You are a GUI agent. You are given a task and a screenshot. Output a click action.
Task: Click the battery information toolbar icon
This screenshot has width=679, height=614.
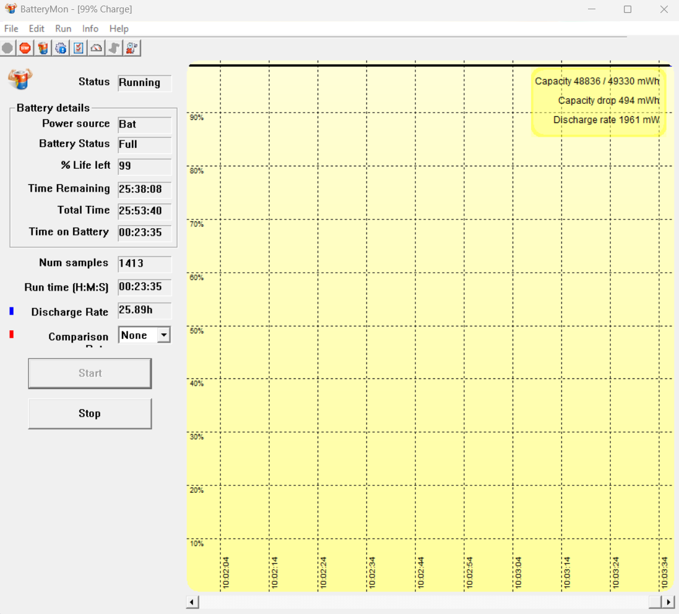[x=43, y=48]
